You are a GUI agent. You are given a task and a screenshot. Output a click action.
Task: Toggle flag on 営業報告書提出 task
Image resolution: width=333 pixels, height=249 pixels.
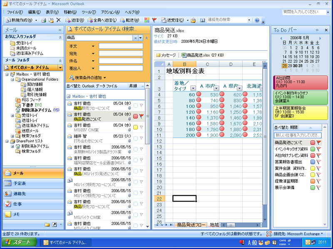point(318,162)
